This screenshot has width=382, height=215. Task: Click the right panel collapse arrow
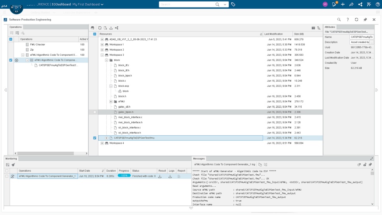click(376, 90)
